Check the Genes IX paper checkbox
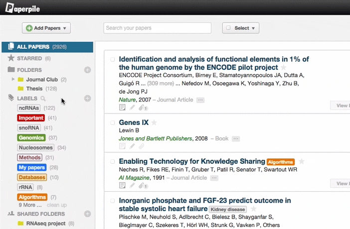Screen dimensions: 350x229 point(113,122)
